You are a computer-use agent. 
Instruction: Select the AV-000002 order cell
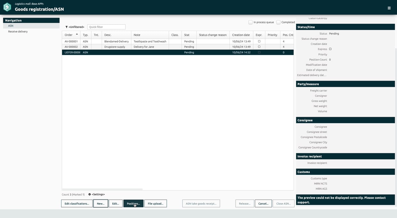(71, 47)
